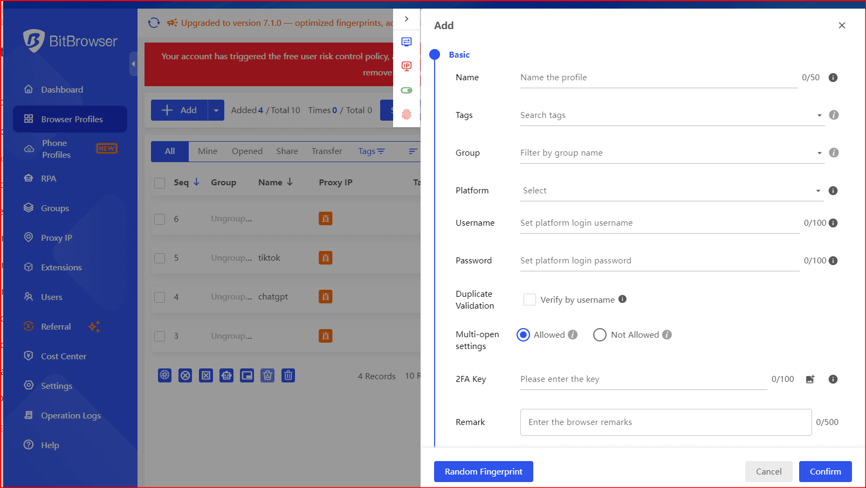Click the info icon next to Name field
Image resolution: width=866 pixels, height=488 pixels.
tap(833, 78)
